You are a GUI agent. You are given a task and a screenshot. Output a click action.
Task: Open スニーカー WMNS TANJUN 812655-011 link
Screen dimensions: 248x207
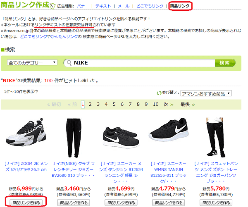(x=169, y=172)
